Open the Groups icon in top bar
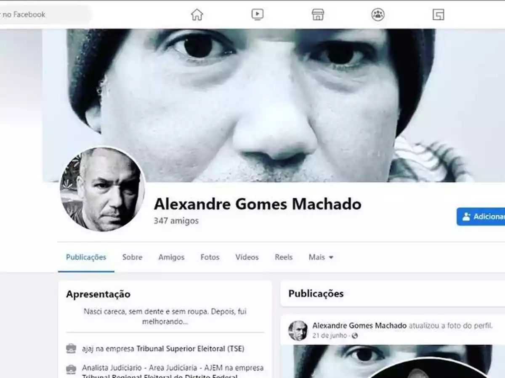This screenshot has height=378, width=505. tap(378, 15)
